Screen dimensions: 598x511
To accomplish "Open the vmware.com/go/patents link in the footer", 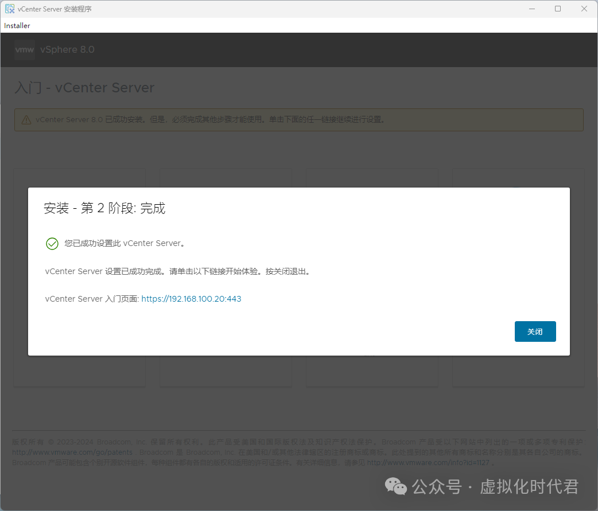I will pyautogui.click(x=72, y=453).
